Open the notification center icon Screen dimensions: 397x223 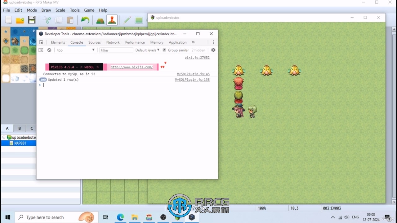click(387, 217)
